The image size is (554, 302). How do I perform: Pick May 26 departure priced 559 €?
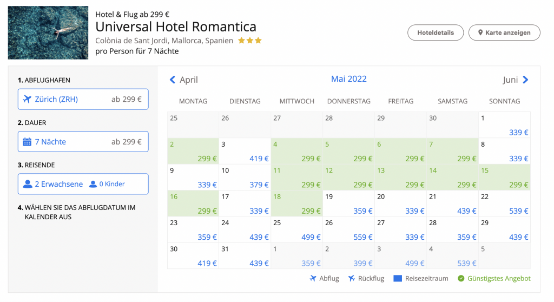[x=348, y=230]
